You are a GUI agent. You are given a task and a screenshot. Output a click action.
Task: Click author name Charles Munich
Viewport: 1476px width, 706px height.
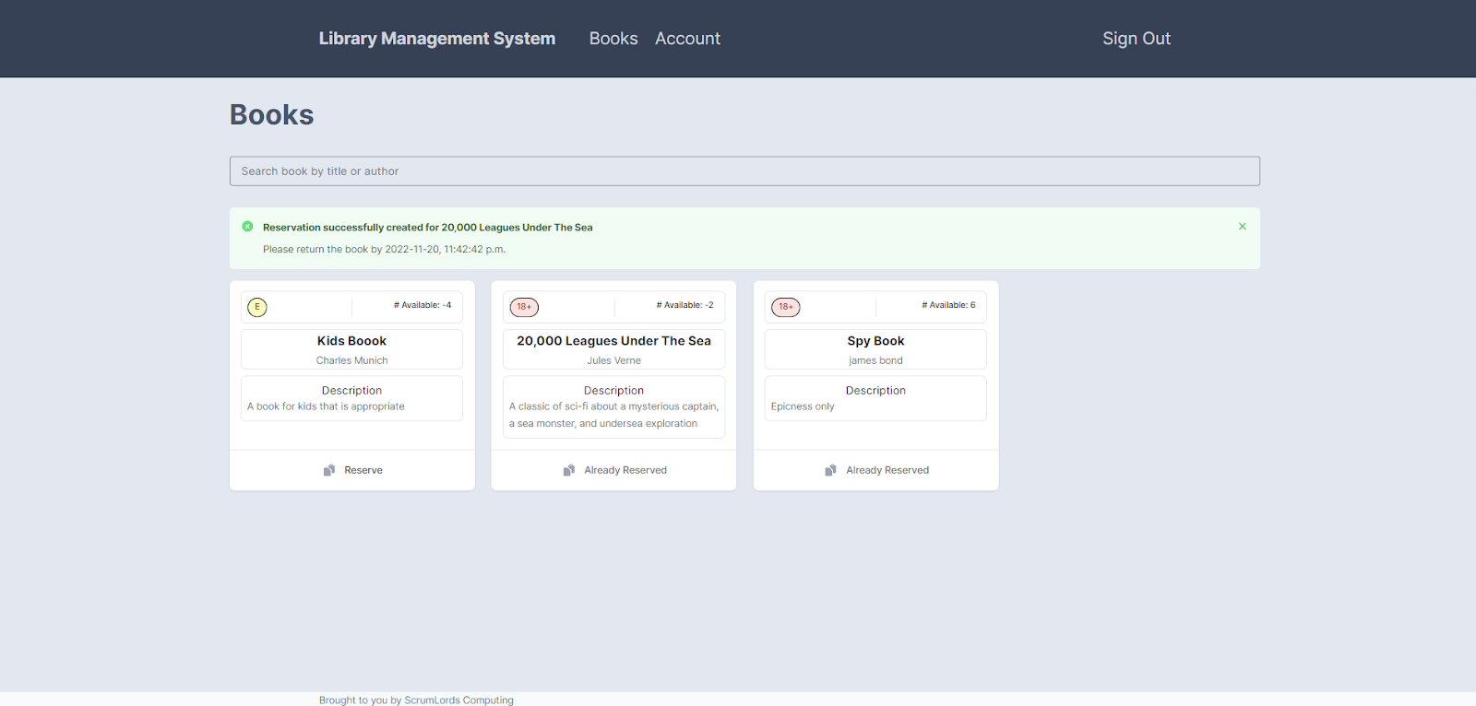pos(351,360)
